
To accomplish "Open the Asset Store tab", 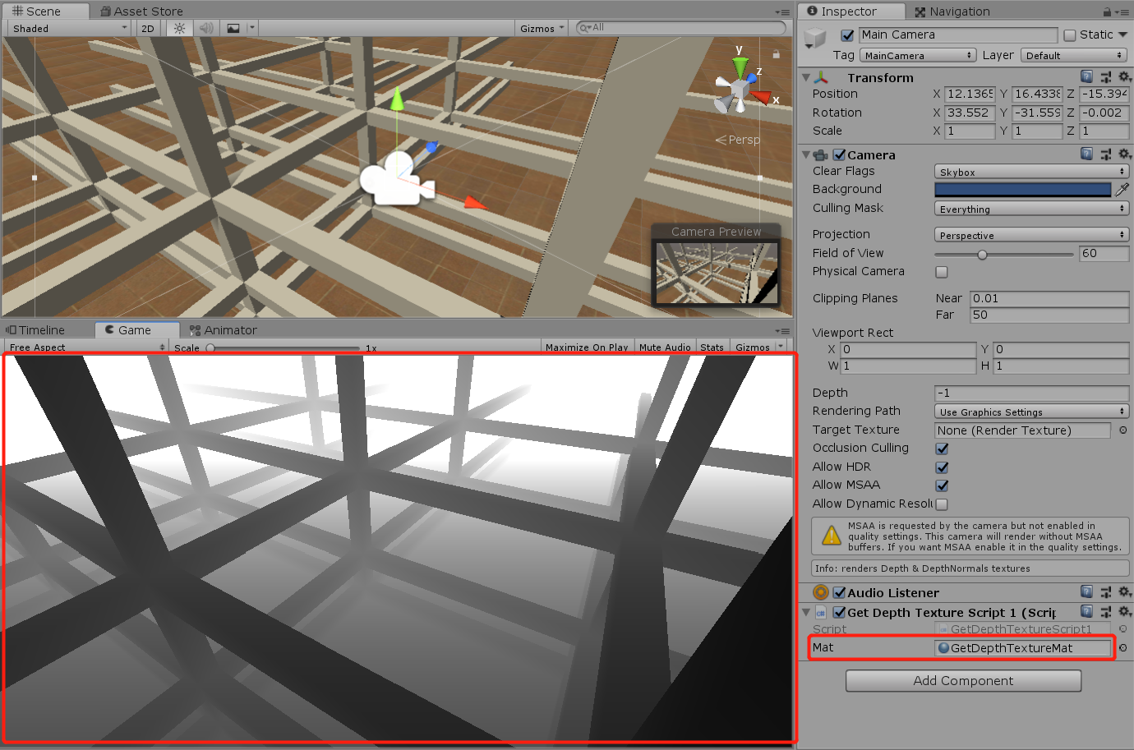I will point(141,11).
